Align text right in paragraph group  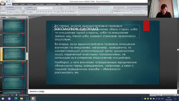click(x=68, y=12)
